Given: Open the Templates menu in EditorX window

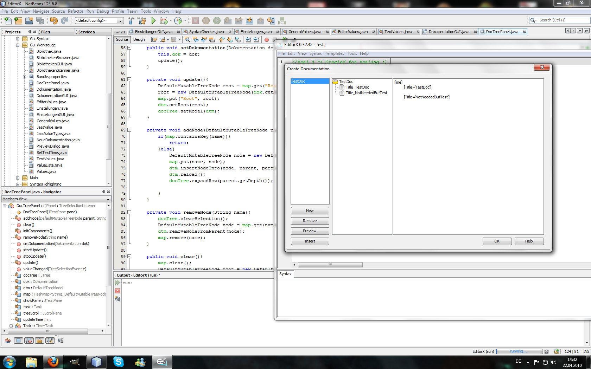Looking at the screenshot, I should coord(334,53).
